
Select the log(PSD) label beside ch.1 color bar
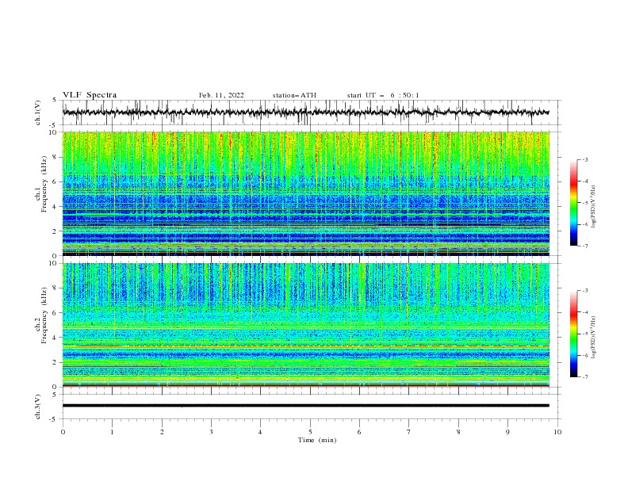(594, 207)
